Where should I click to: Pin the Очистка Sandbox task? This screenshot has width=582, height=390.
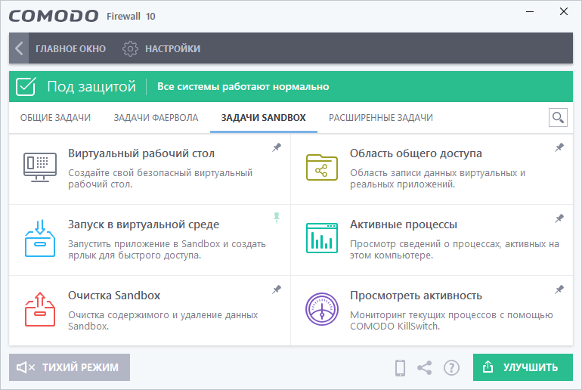click(x=277, y=289)
